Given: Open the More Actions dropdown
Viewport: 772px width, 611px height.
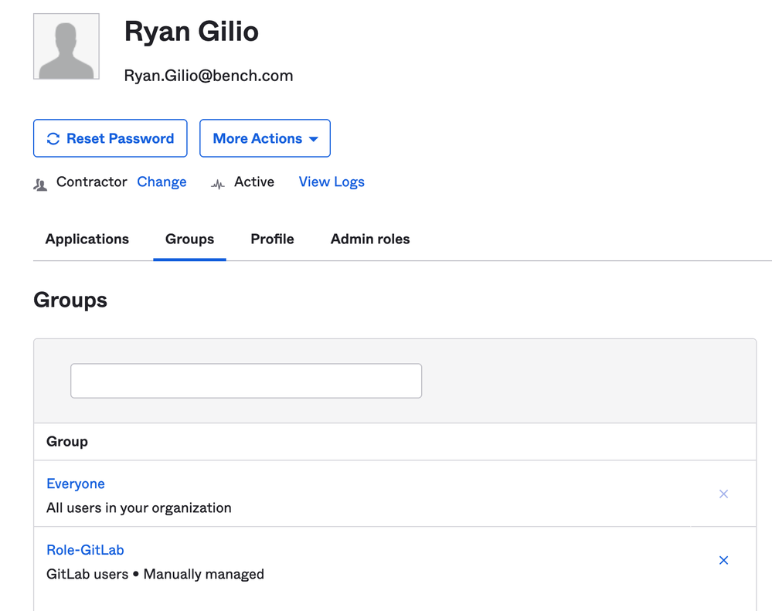Looking at the screenshot, I should (265, 138).
